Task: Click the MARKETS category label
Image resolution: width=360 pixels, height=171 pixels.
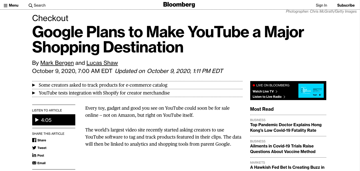Action: 258,162
